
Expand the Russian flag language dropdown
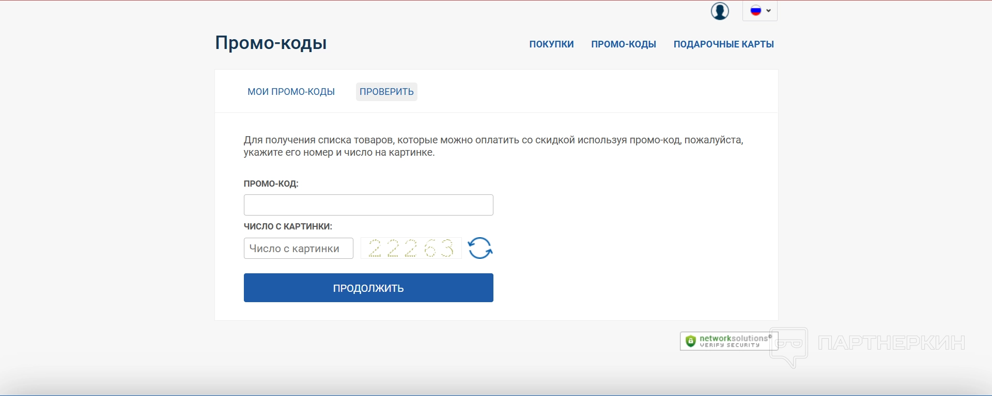pos(760,11)
